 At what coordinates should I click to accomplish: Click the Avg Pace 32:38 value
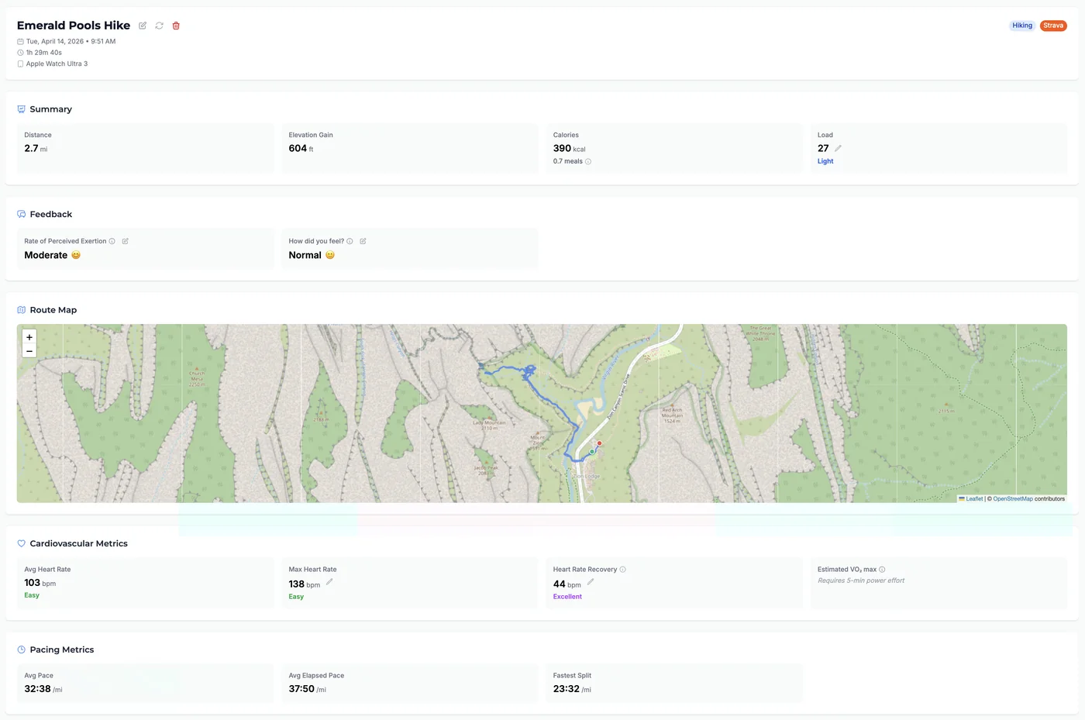tap(43, 689)
